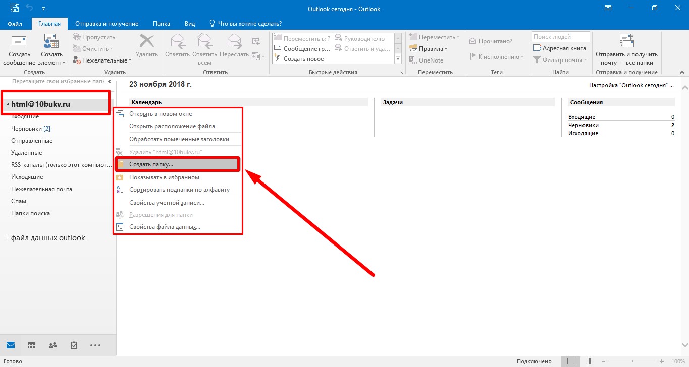Open the 'Папка' ribbon tab
689x367 pixels.
tap(162, 24)
